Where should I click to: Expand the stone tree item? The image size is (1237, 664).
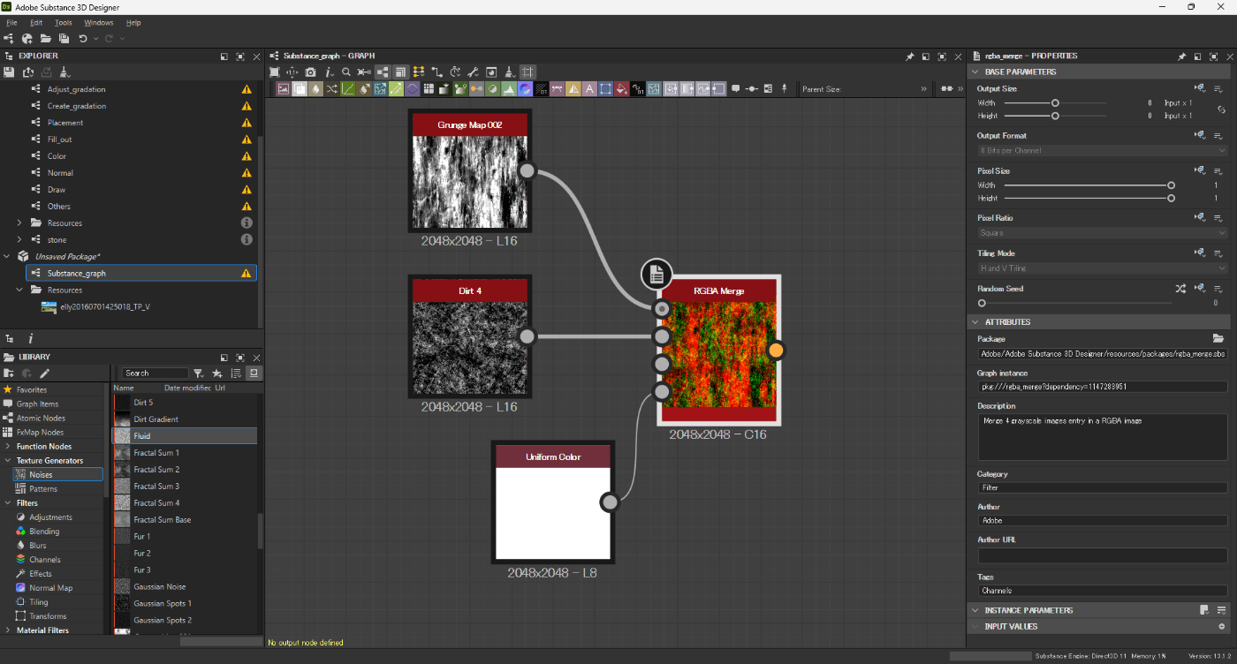(19, 240)
